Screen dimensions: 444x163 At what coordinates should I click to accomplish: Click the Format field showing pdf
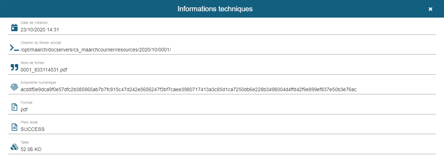pyautogui.click(x=24, y=109)
